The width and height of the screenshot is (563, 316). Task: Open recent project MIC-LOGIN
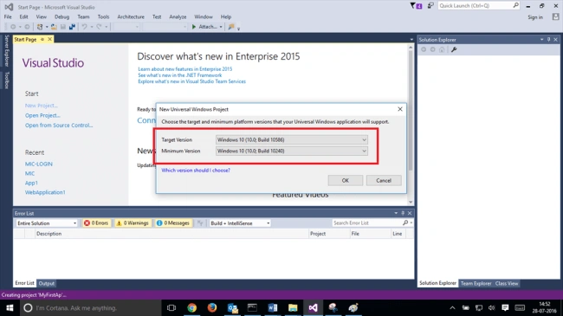39,164
